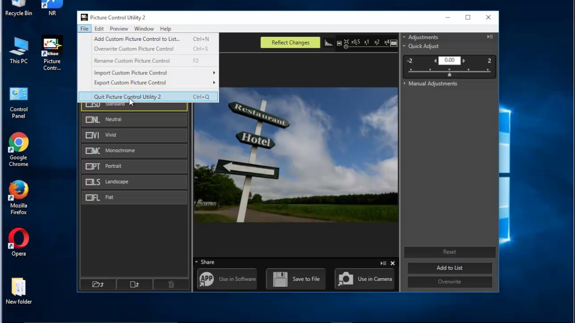Open the NR desktop shortcut
The height and width of the screenshot is (323, 575).
52,8
